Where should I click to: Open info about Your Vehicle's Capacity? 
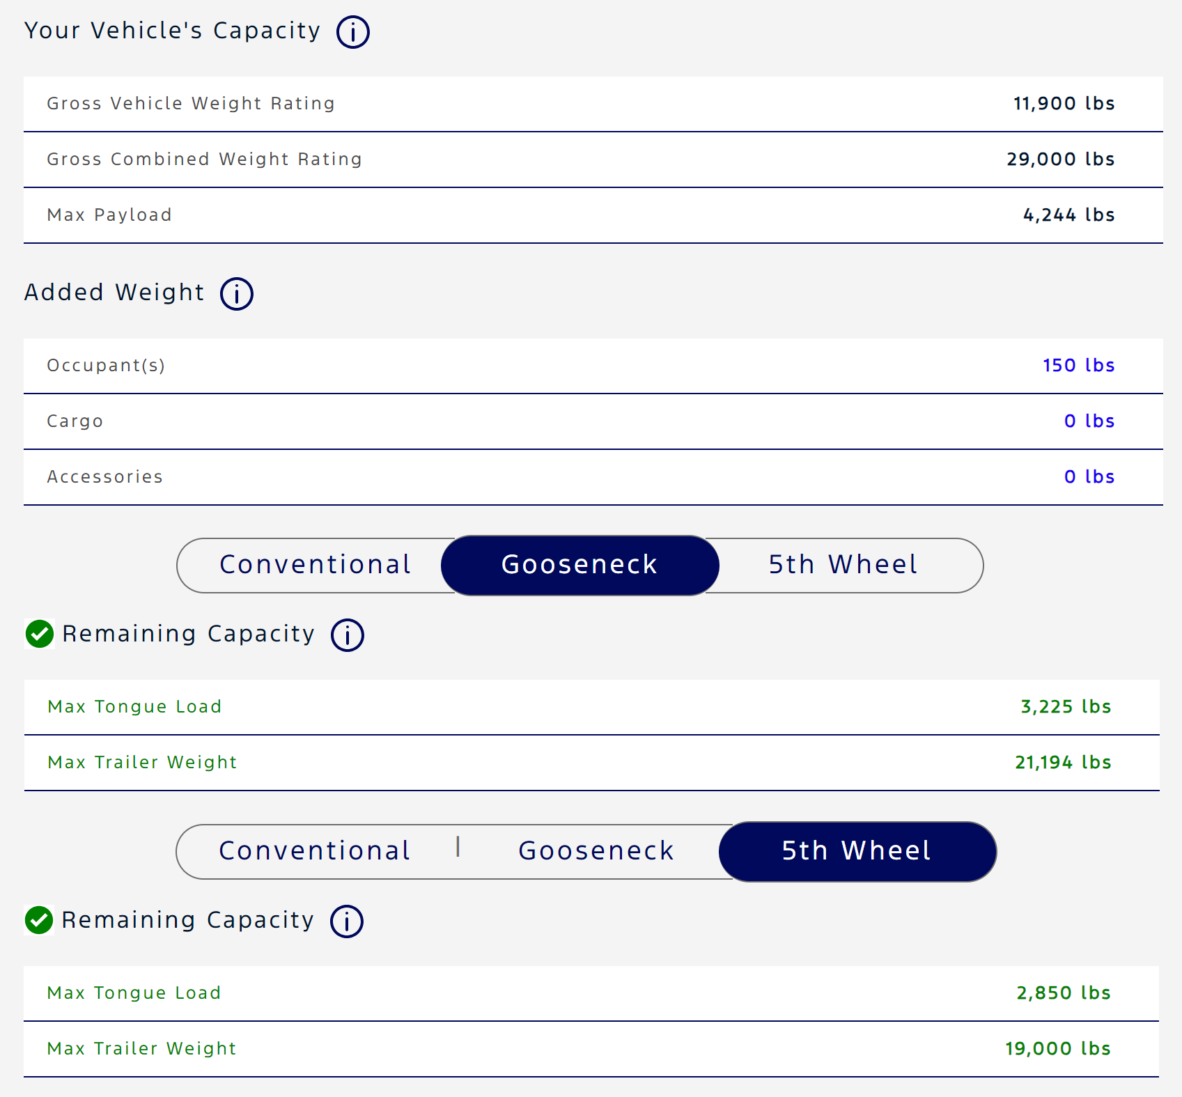pos(352,31)
